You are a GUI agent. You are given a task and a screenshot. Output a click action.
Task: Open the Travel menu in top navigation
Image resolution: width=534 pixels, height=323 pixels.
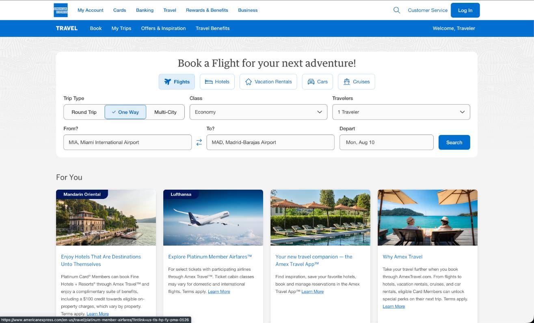point(170,10)
